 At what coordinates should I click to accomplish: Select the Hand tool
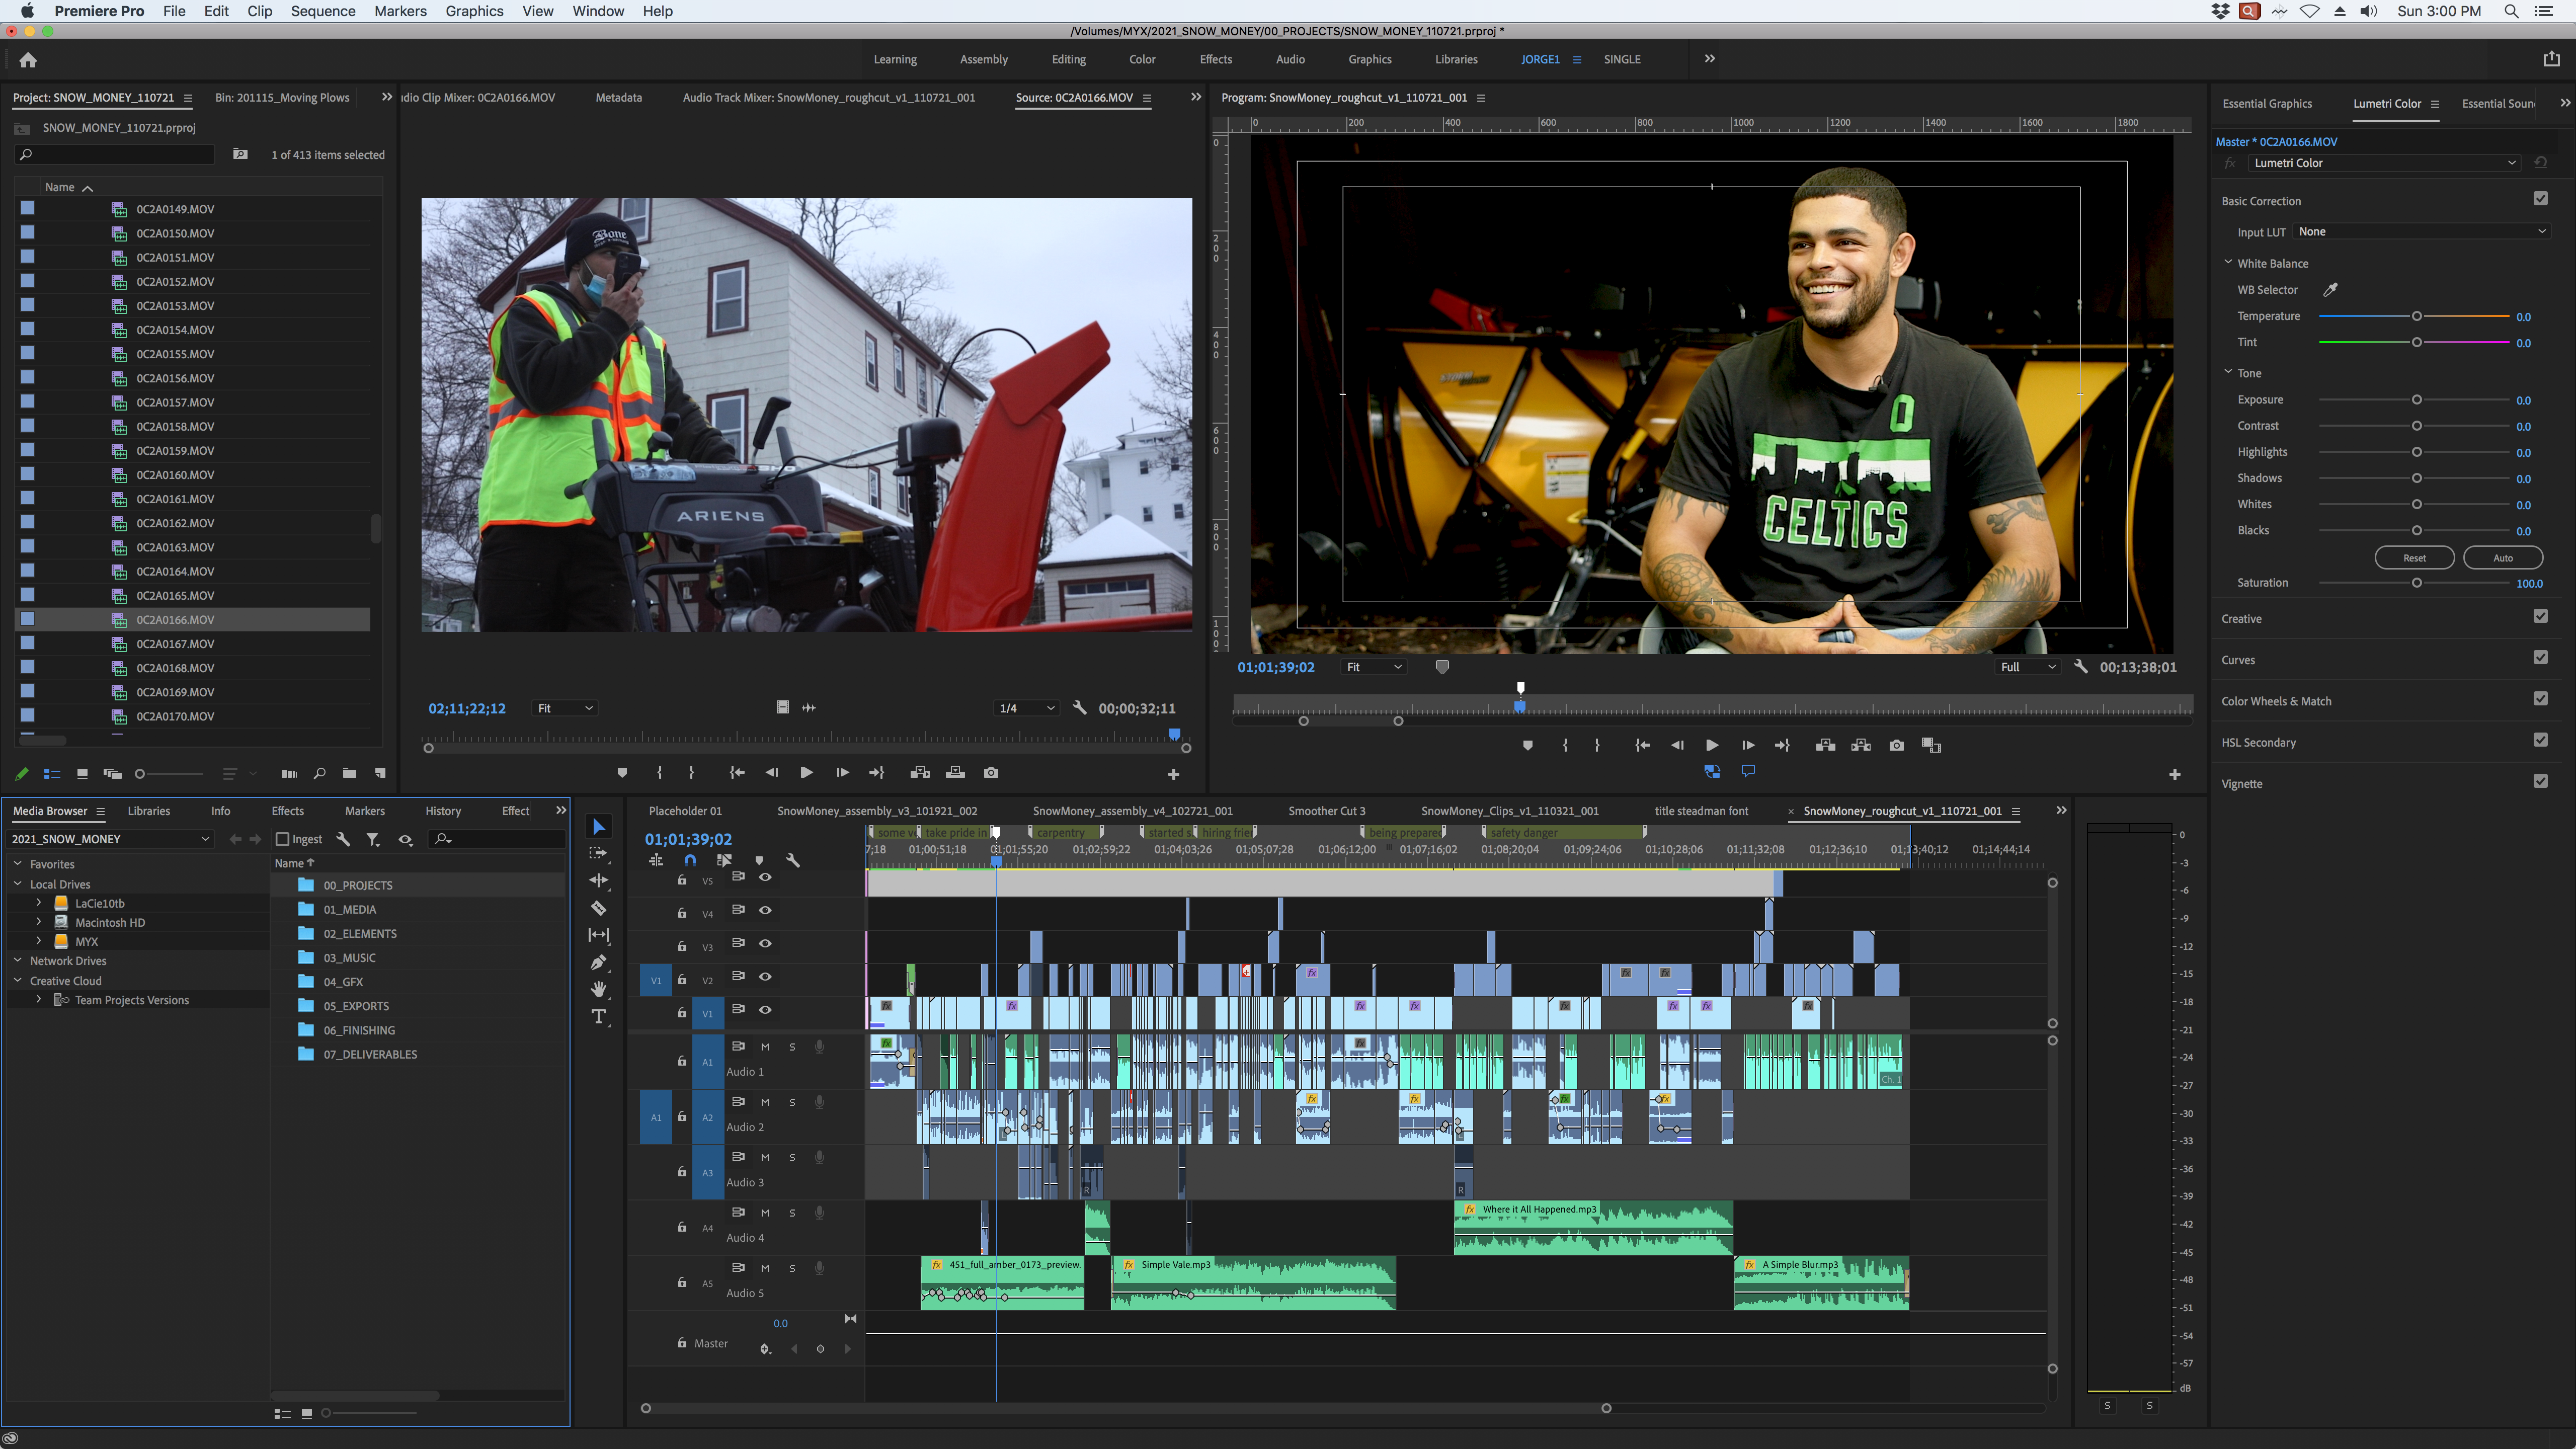click(x=598, y=989)
